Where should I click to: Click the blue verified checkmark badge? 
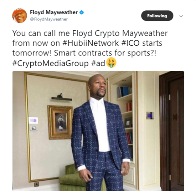pos(82,13)
